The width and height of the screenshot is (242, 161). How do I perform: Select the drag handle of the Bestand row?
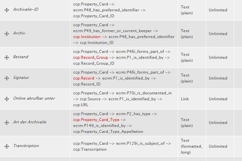(x=6, y=58)
